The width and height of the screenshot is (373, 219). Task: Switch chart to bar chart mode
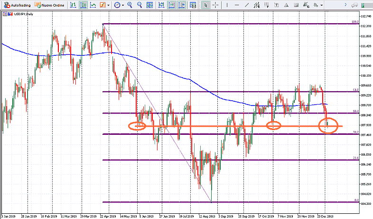tap(72, 5)
